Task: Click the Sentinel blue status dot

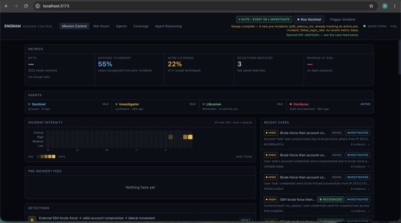Action: [29, 104]
